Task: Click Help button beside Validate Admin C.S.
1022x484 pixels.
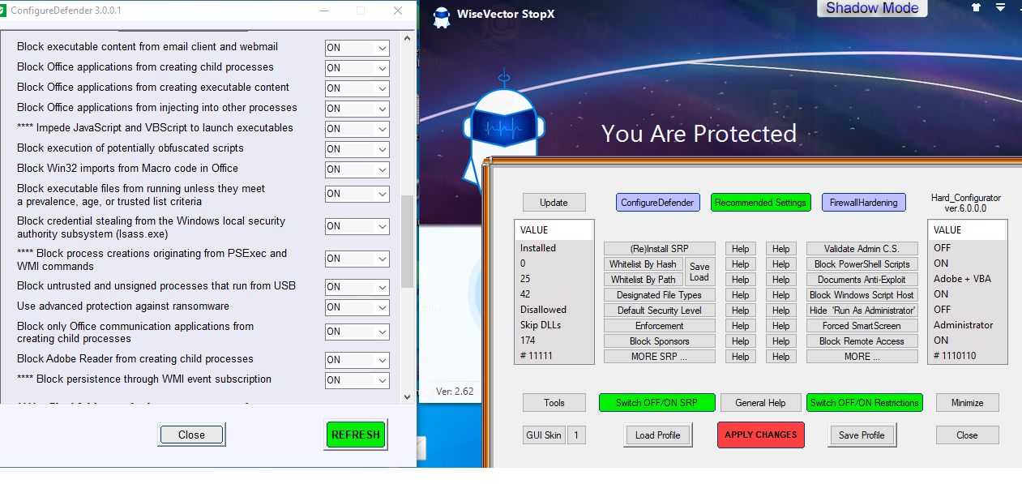Action: (780, 249)
